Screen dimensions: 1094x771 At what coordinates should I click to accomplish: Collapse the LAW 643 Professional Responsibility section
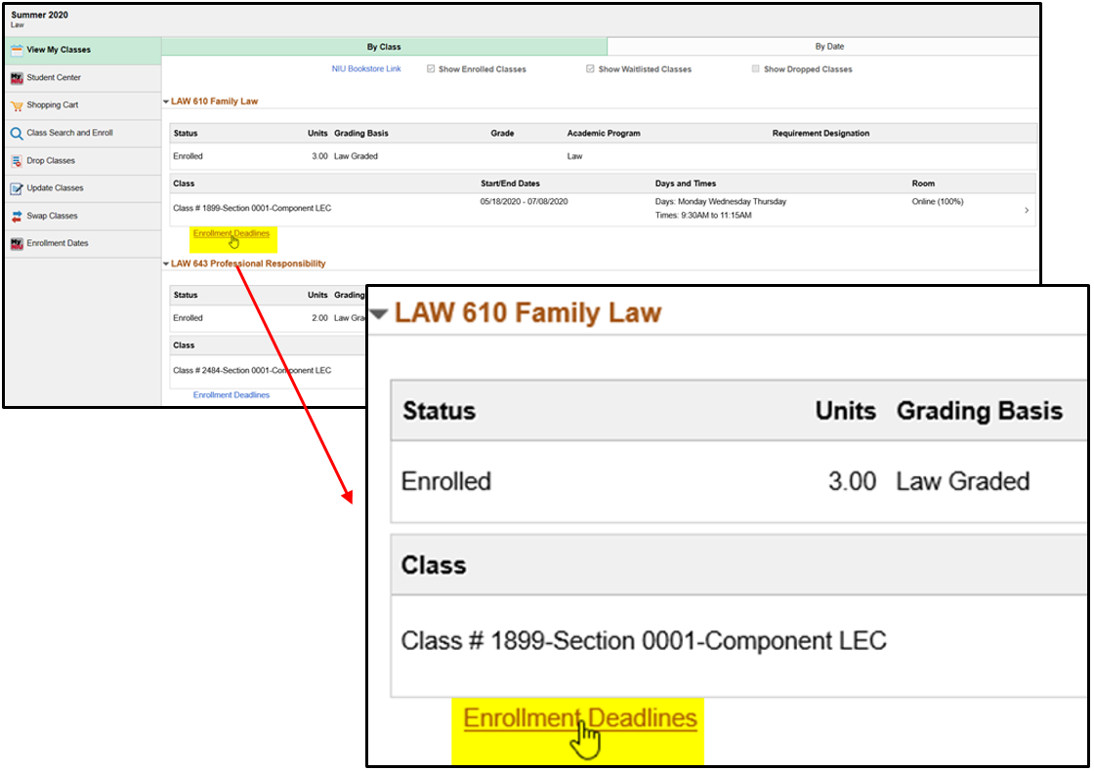tap(166, 264)
